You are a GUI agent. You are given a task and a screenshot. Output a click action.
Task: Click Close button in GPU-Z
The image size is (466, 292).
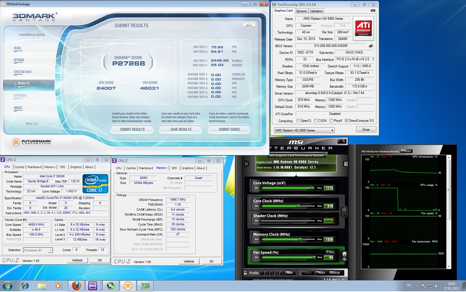(x=366, y=129)
